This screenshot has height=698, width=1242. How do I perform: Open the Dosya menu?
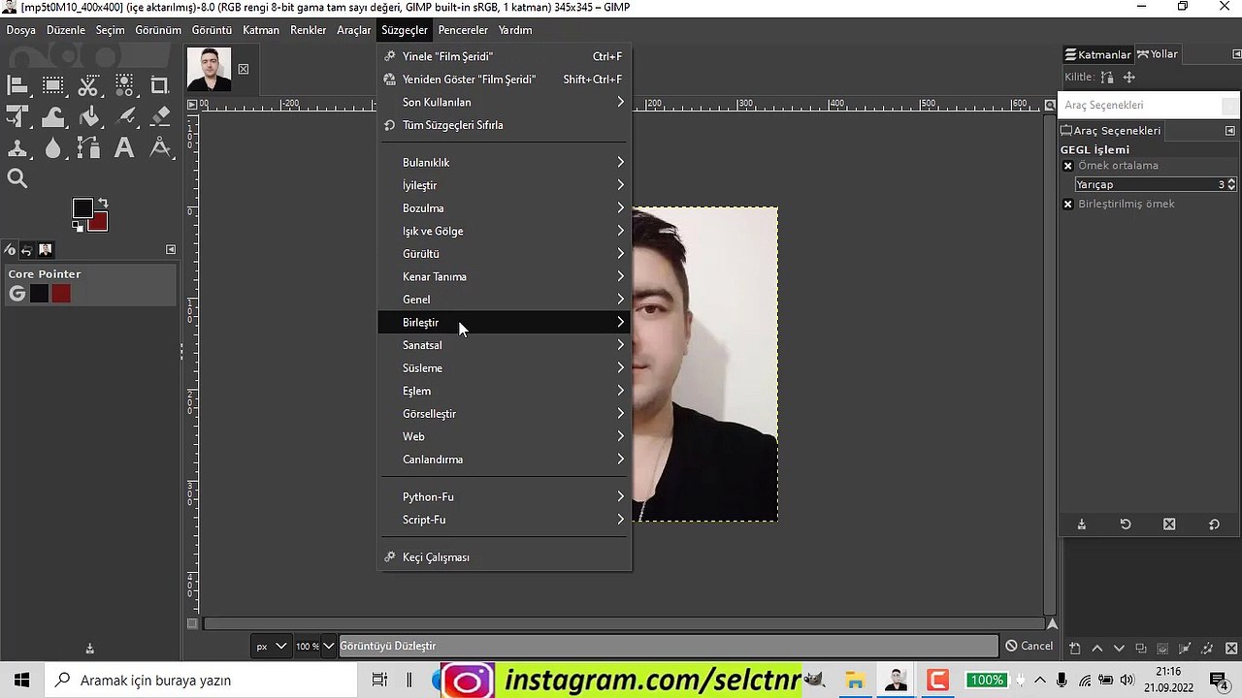coord(20,30)
